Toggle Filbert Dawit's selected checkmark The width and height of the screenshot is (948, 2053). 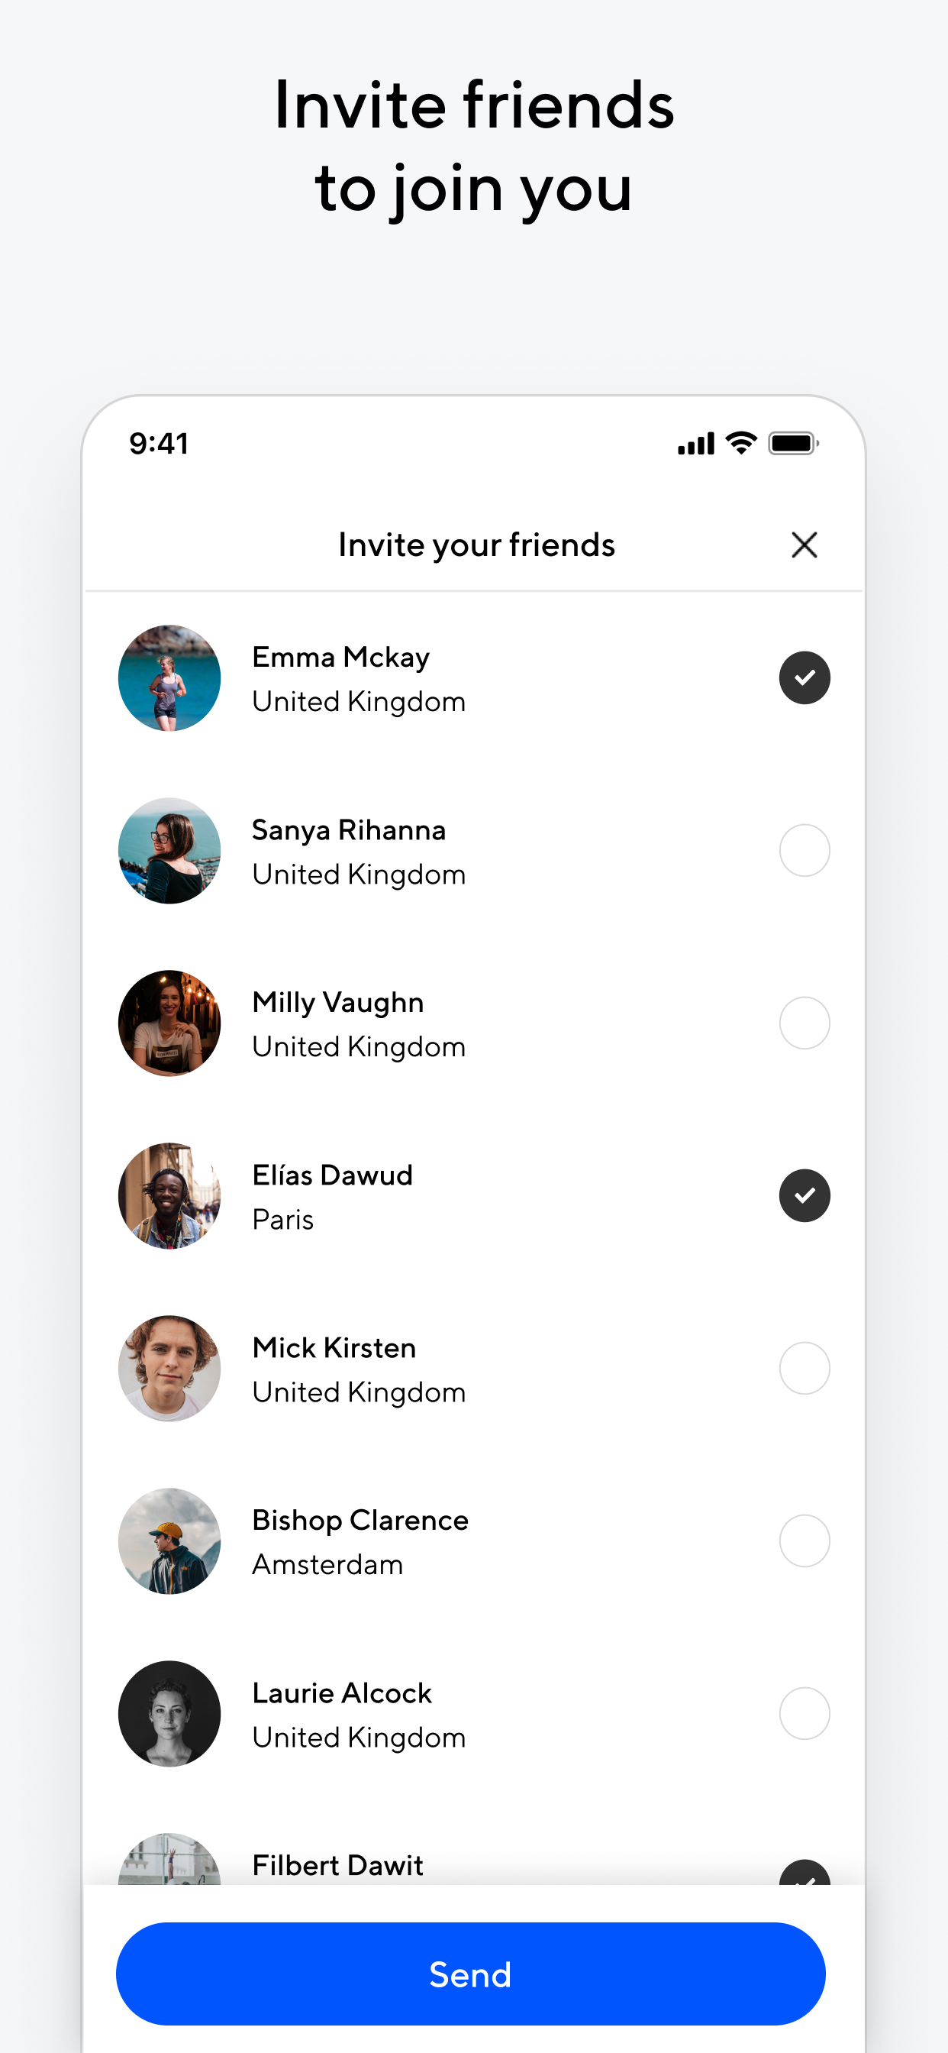804,1873
